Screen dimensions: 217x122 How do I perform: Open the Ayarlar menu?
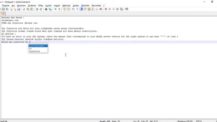(x=48, y=5)
